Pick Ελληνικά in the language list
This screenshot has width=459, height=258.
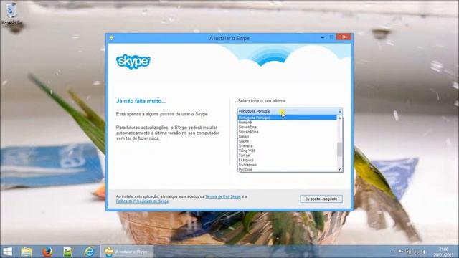coord(287,160)
